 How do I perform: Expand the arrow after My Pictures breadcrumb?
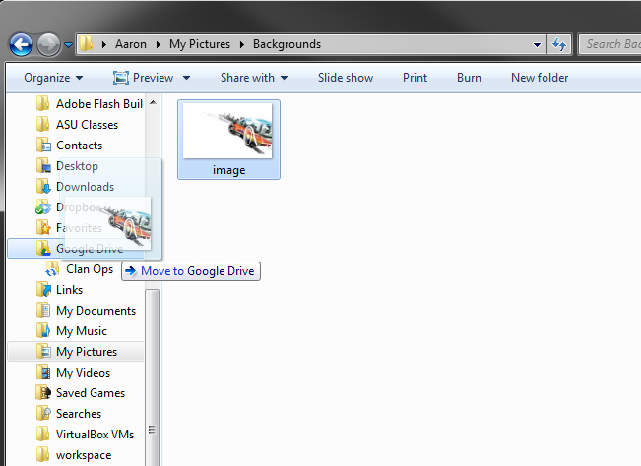(242, 44)
